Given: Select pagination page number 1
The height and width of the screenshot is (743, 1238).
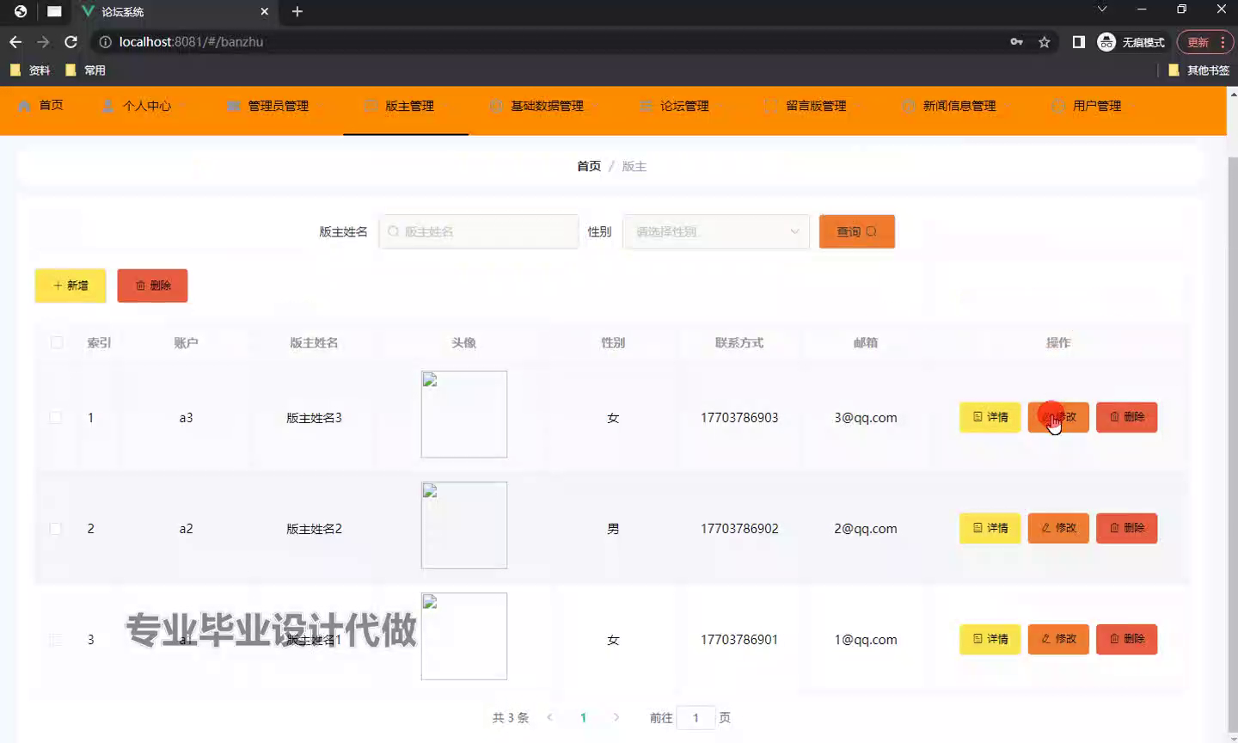Looking at the screenshot, I should [x=583, y=717].
